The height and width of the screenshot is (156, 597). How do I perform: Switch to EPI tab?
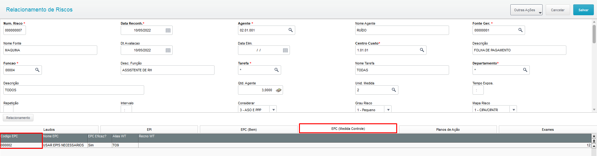[149, 130]
